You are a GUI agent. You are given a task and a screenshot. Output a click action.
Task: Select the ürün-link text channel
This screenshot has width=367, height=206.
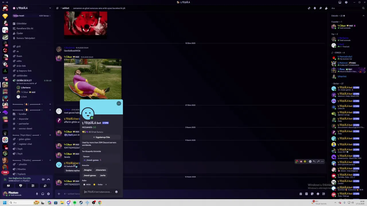pyautogui.click(x=32, y=66)
